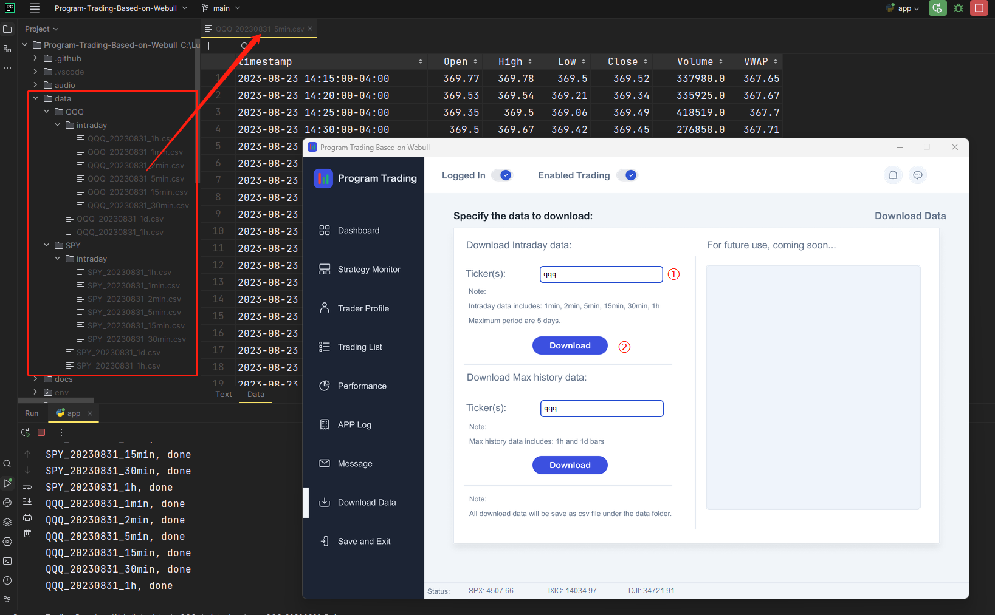The width and height of the screenshot is (995, 615).
Task: Click the APP Log icon
Action: point(325,424)
